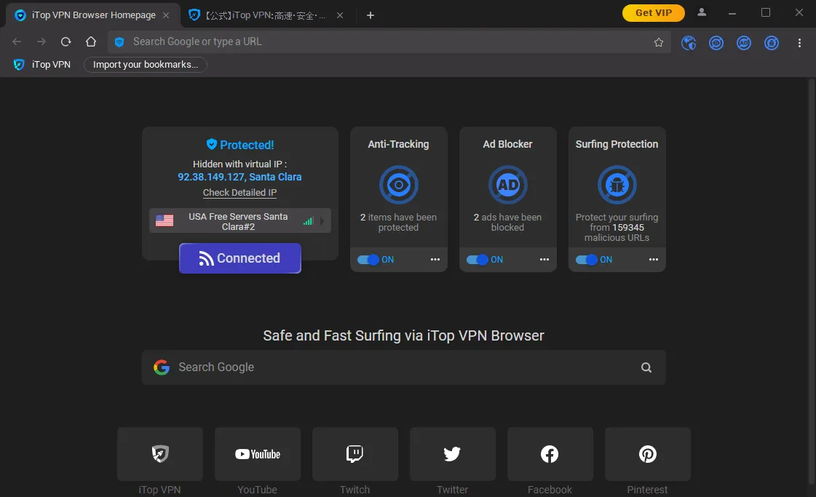Click the Protected! status heading
Image resolution: width=816 pixels, height=497 pixels.
point(240,145)
